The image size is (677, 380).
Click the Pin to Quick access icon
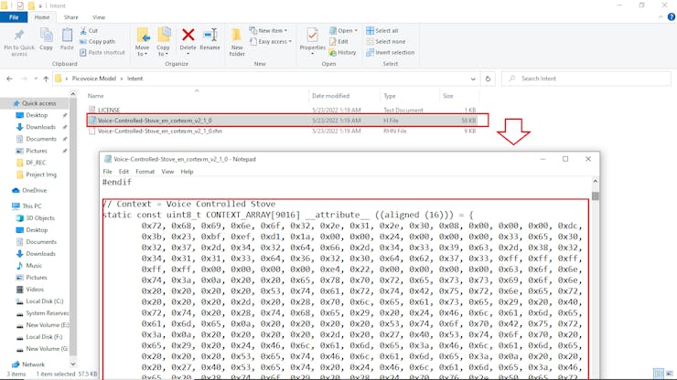(x=18, y=37)
